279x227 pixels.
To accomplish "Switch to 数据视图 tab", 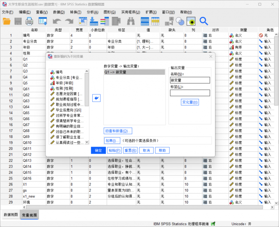I will 11,215.
